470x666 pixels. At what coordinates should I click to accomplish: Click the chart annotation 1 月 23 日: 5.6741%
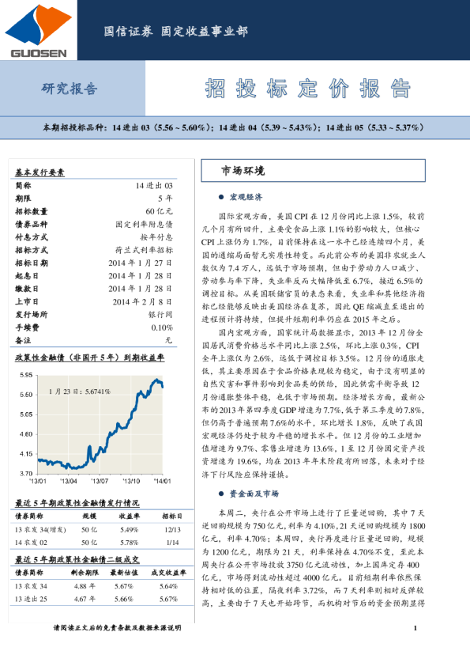(79, 392)
